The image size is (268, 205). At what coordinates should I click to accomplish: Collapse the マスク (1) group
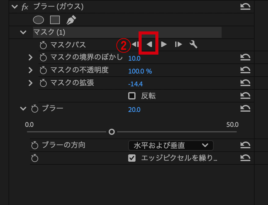pyautogui.click(x=23, y=32)
